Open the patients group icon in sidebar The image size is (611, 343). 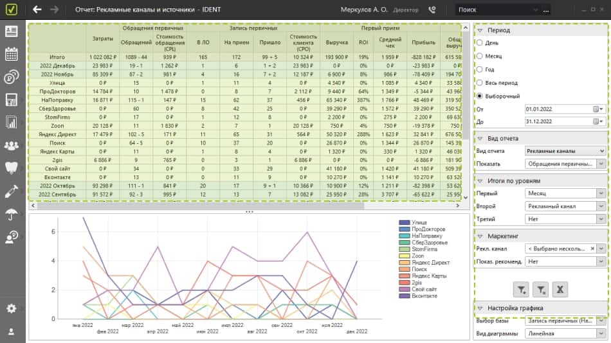[x=11, y=146]
